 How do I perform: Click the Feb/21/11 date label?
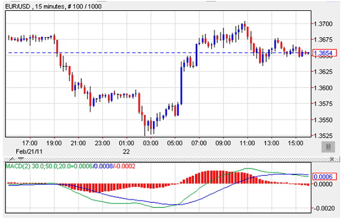tap(30, 152)
